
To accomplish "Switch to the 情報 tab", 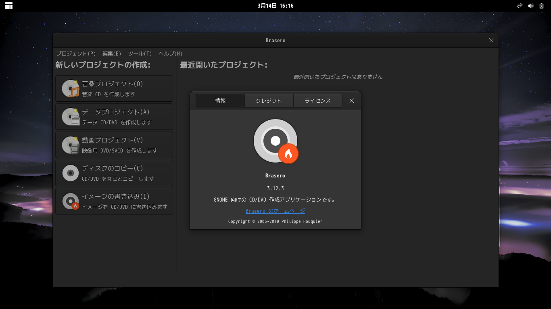I will (x=220, y=101).
